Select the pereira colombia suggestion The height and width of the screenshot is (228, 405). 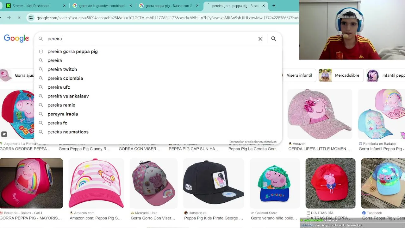pos(65,78)
